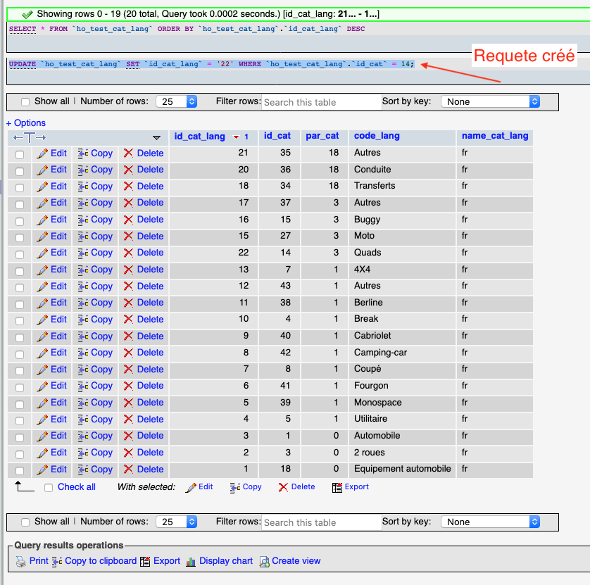The width and height of the screenshot is (590, 585).
Task: Click the Delete X in With selected bar
Action: (283, 488)
